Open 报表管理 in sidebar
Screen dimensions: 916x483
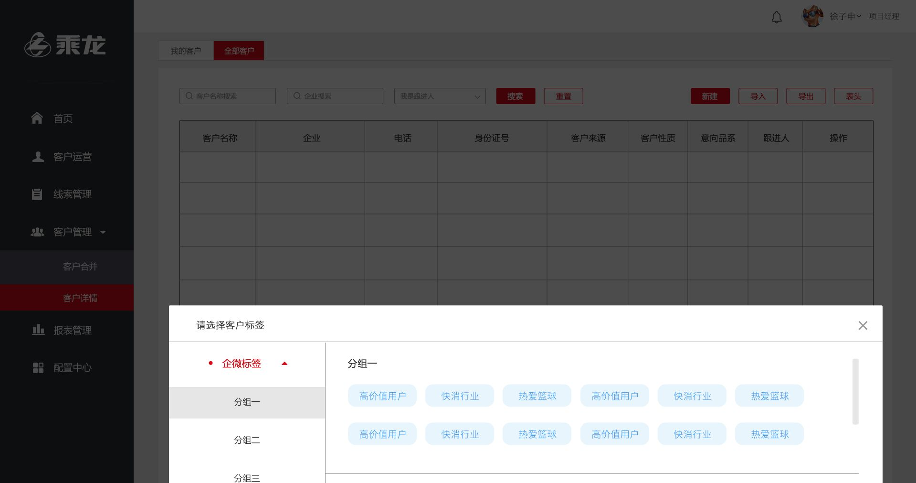[x=73, y=330]
